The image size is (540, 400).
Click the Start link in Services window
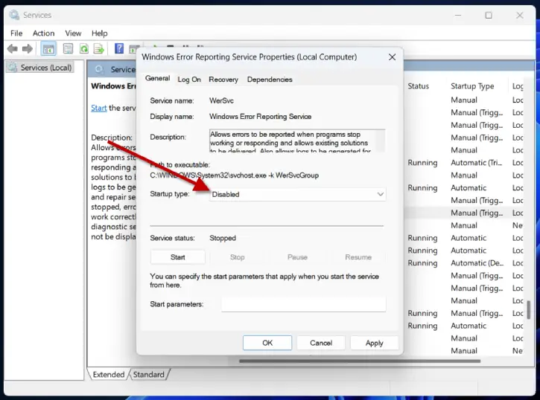98,108
